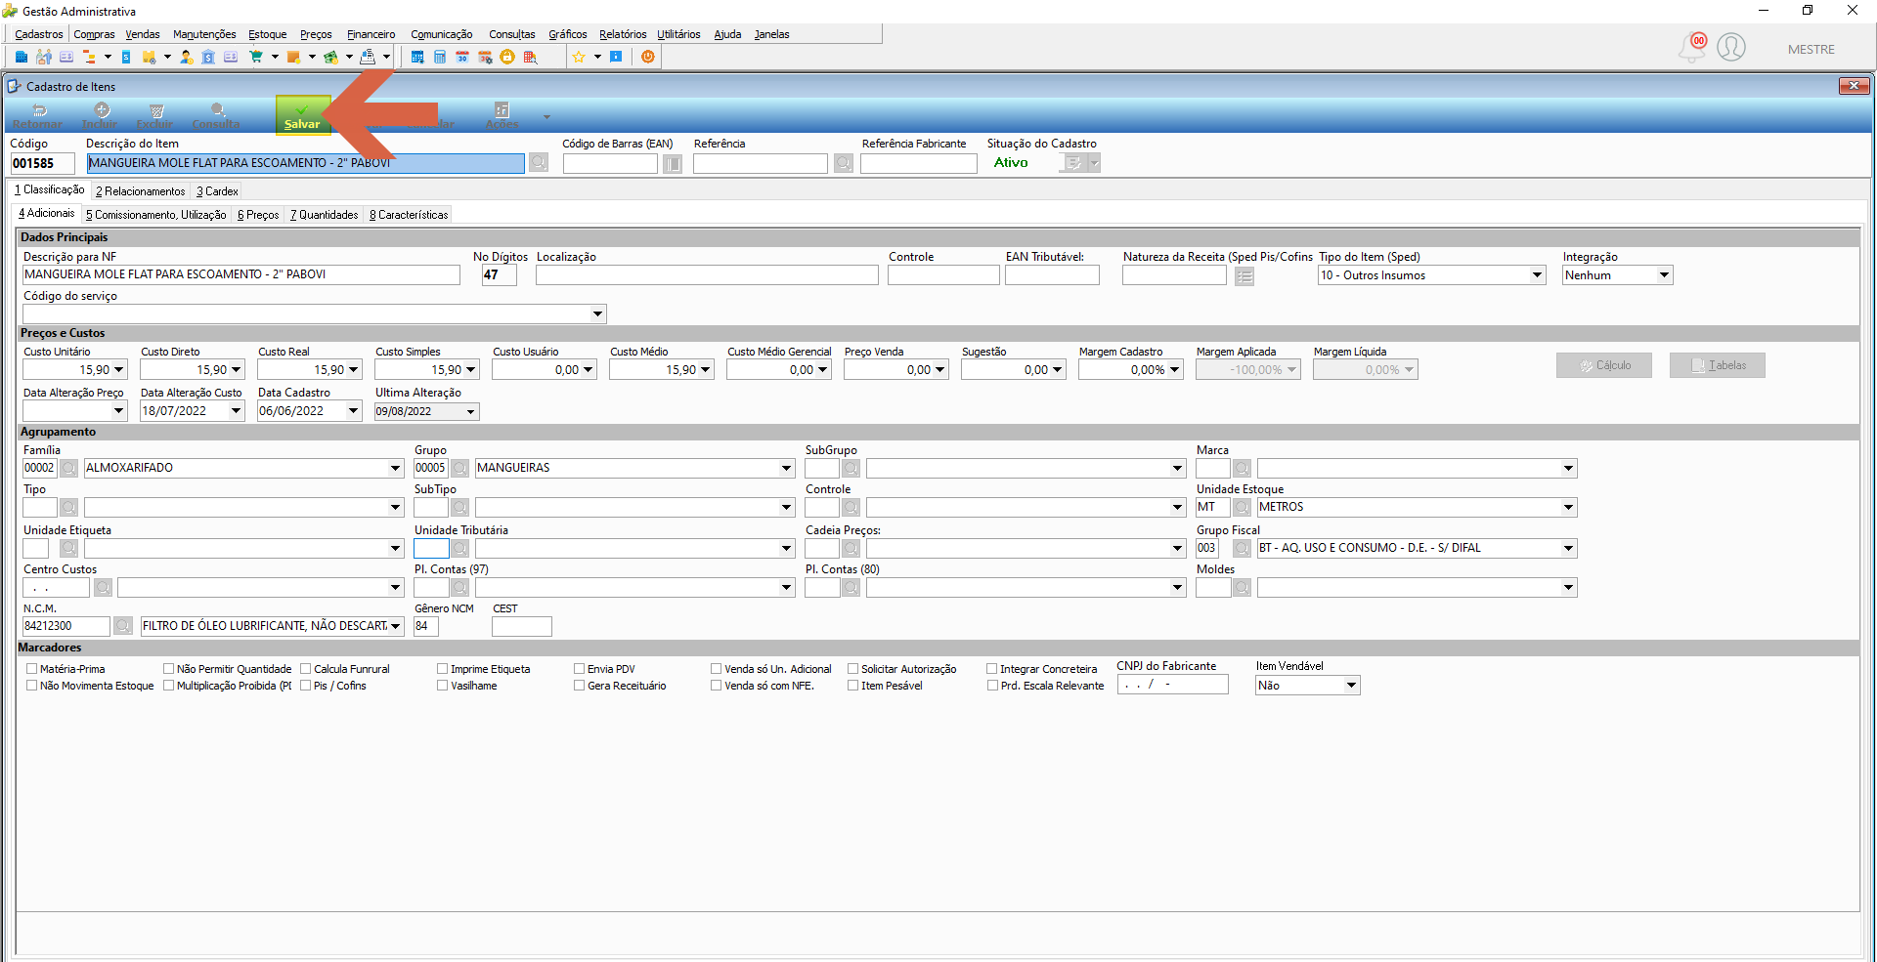Switch to the 3 Cardex tab

click(217, 191)
